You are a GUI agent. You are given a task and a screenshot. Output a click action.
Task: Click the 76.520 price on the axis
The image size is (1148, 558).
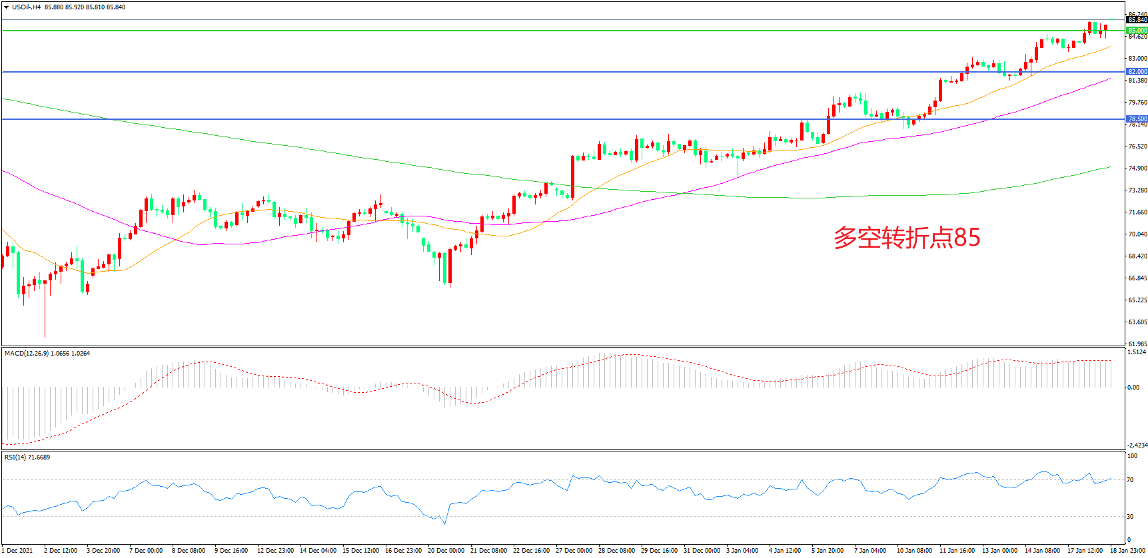tap(1137, 146)
